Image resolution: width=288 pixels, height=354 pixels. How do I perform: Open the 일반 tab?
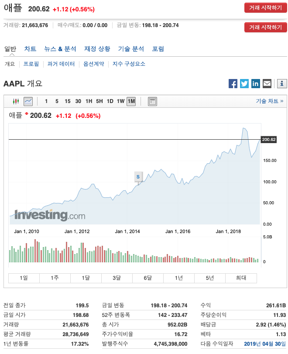click(10, 49)
